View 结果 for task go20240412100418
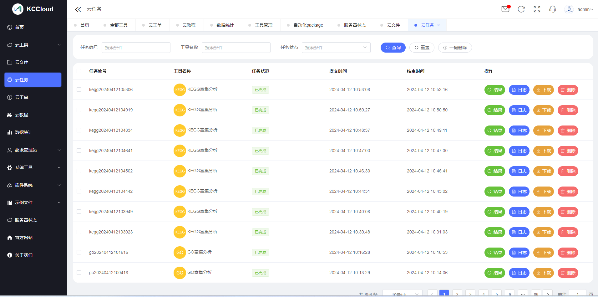This screenshot has height=297, width=598. pos(495,273)
